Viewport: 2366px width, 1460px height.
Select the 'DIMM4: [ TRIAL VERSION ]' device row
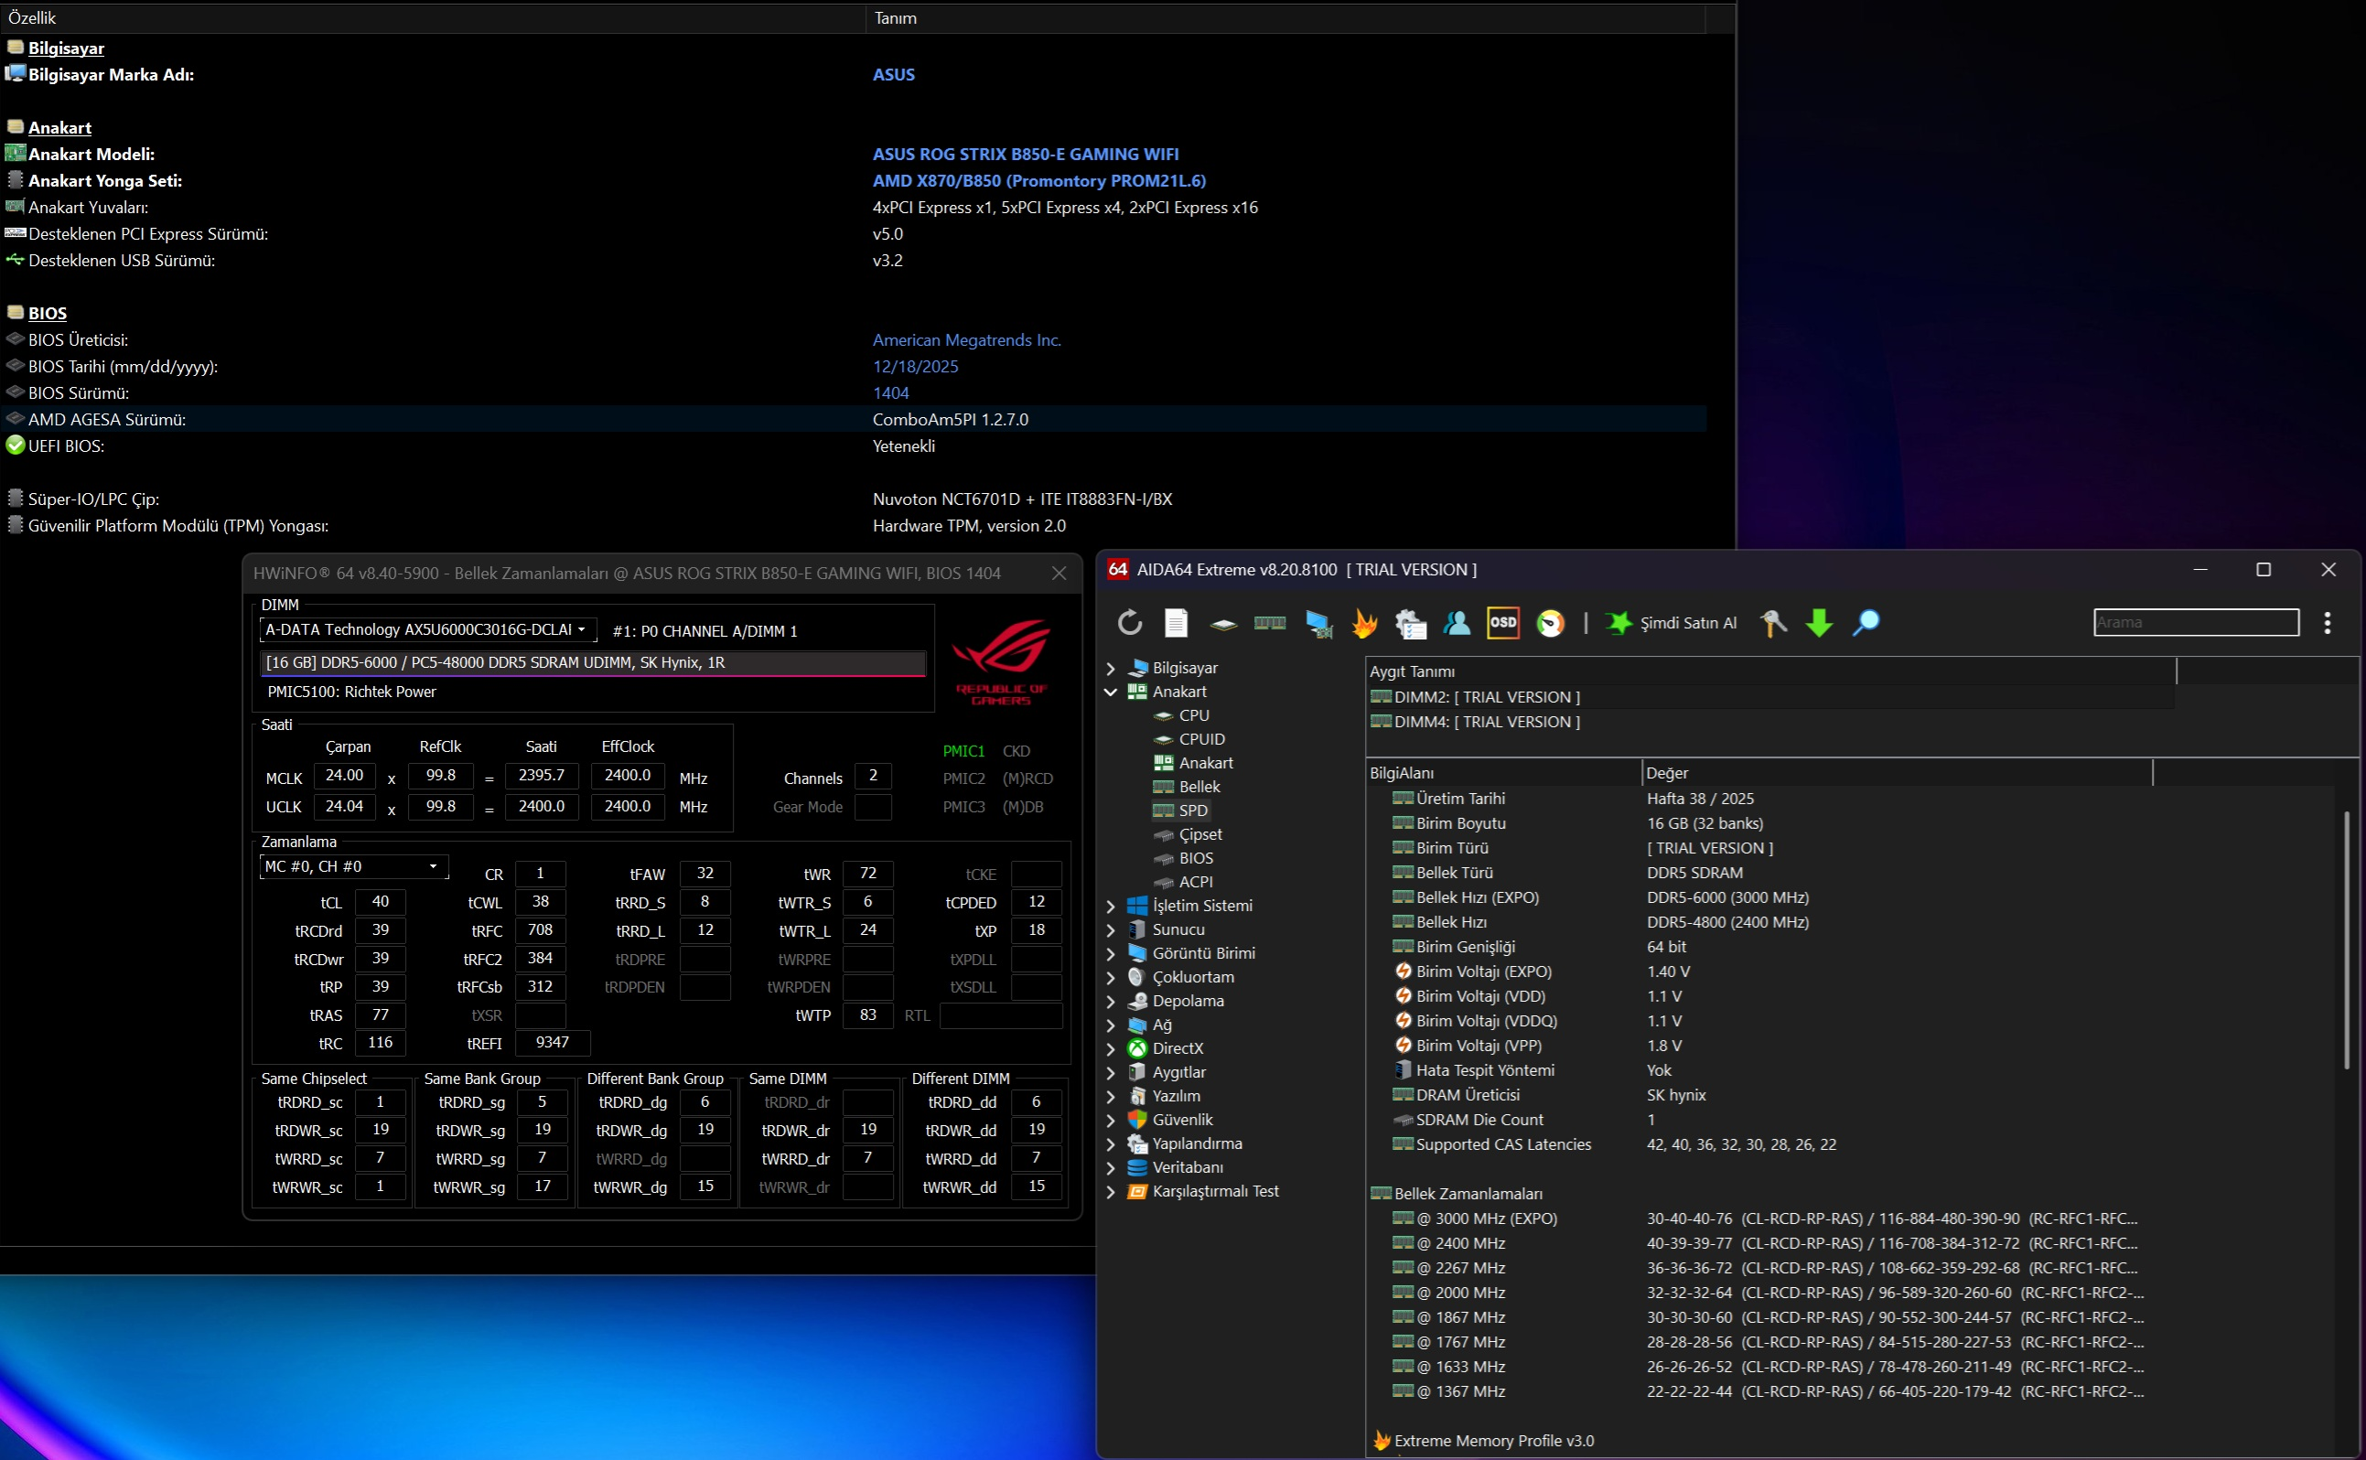click(1772, 723)
